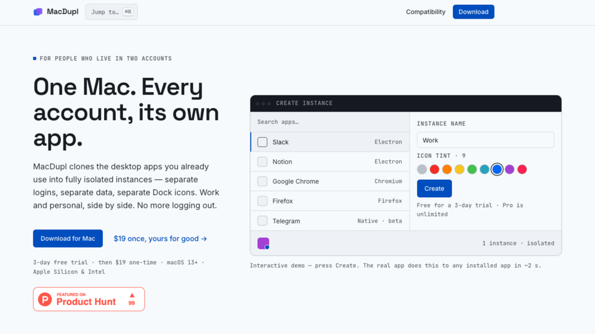Image resolution: width=595 pixels, height=334 pixels.
Task: Pick the gray icon tint
Action: 422,169
